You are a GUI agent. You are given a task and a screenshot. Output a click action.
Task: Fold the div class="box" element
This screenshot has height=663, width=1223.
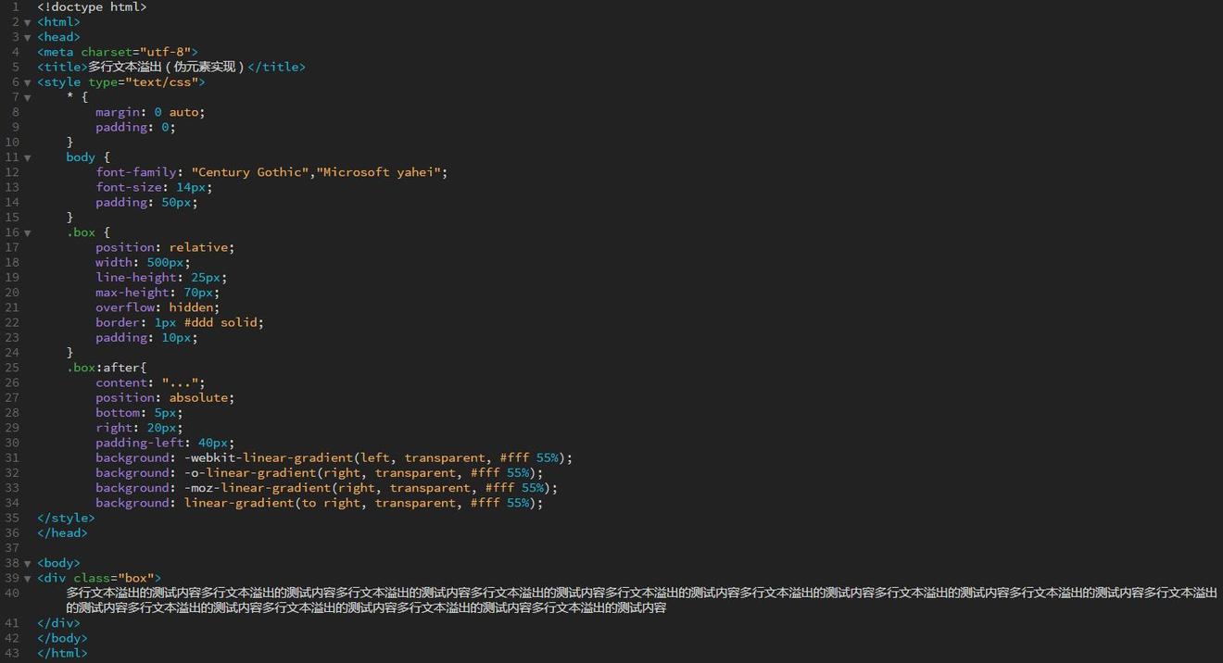click(27, 578)
